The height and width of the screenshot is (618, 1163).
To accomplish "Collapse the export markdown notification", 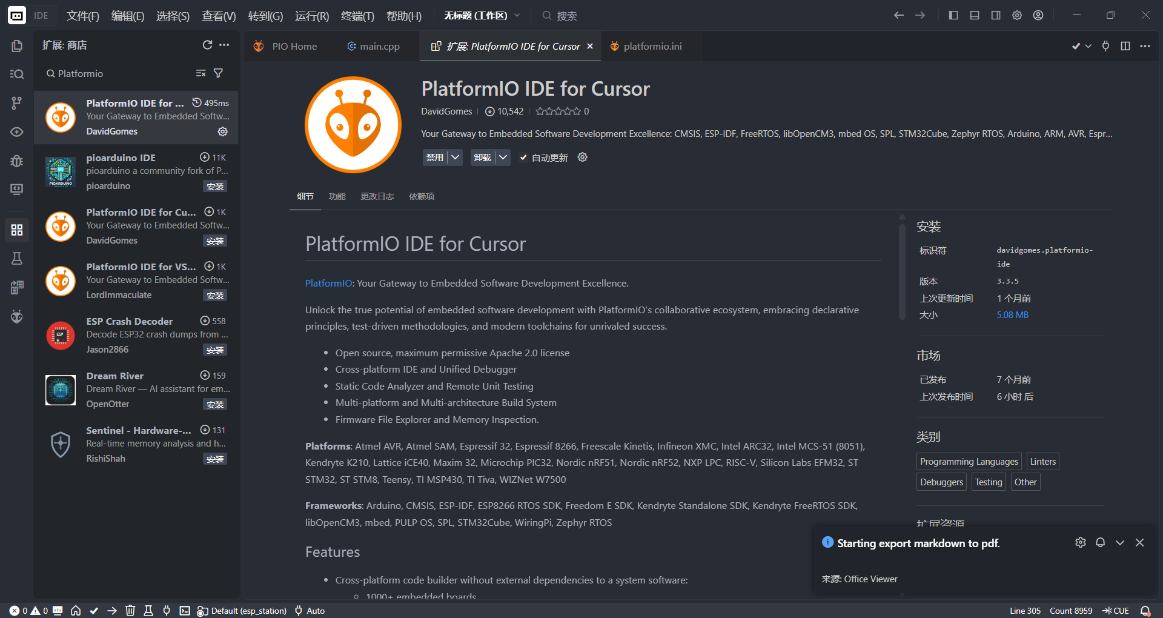I will [1119, 543].
